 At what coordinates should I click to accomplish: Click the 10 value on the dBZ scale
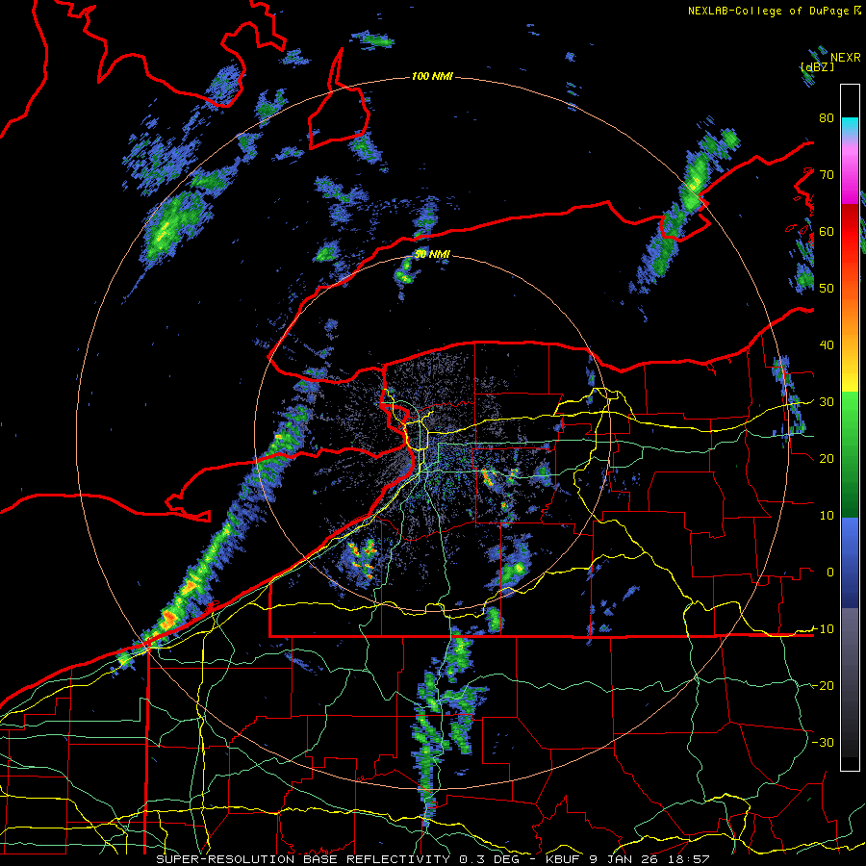coord(827,516)
